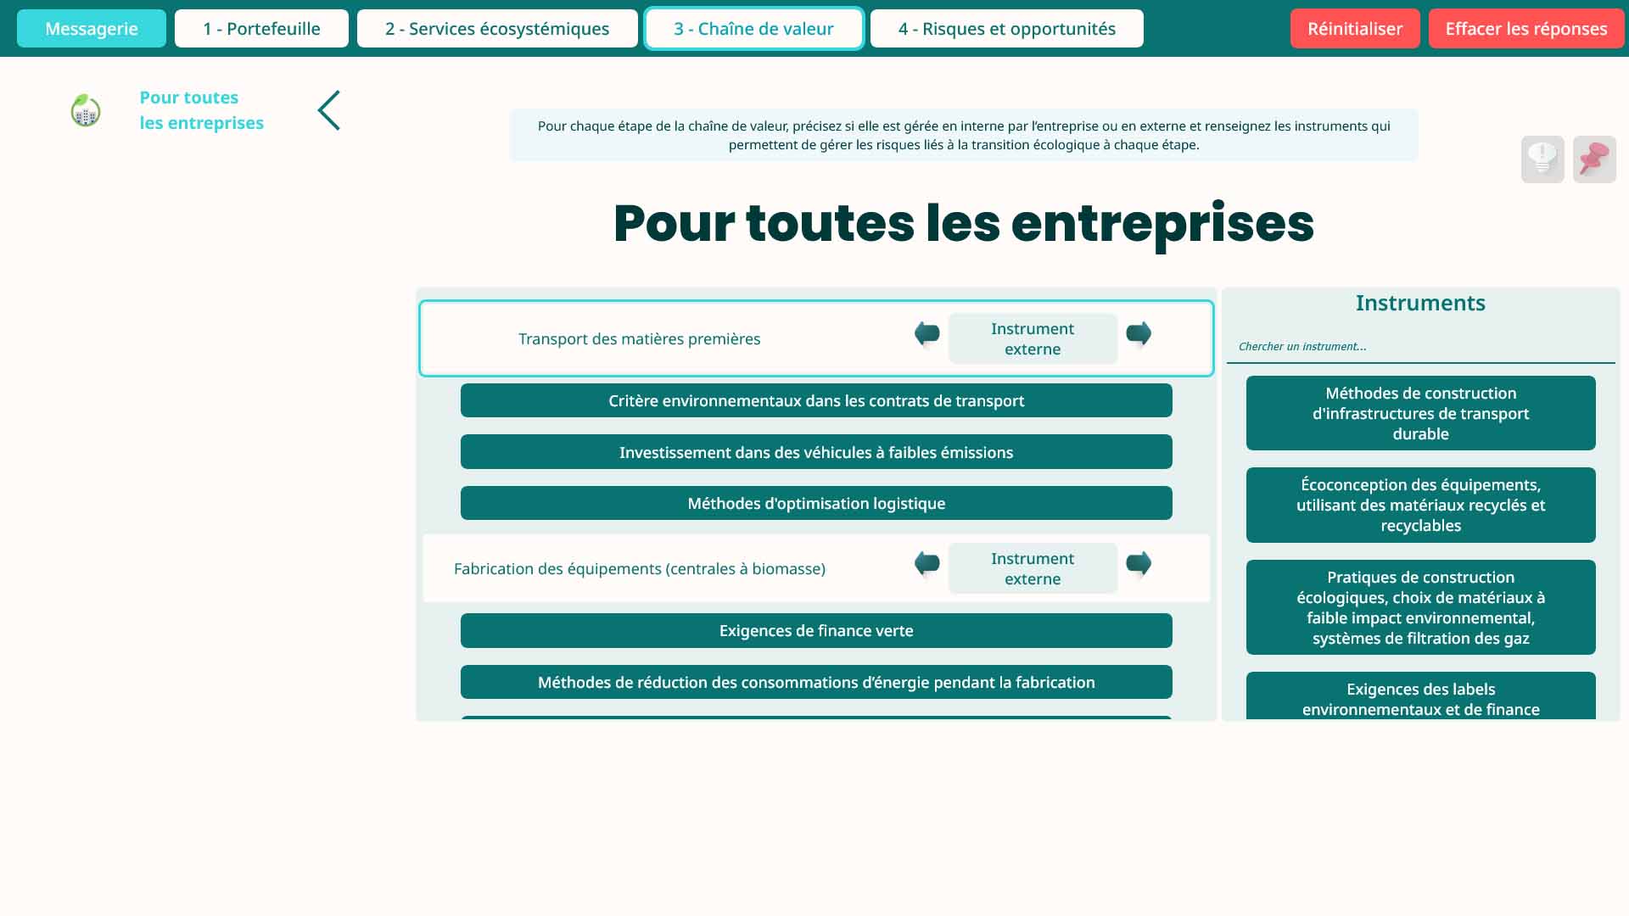Toggle 'Investissement dans des véhicules à faibles émissions'
This screenshot has width=1629, height=916.
coord(815,451)
